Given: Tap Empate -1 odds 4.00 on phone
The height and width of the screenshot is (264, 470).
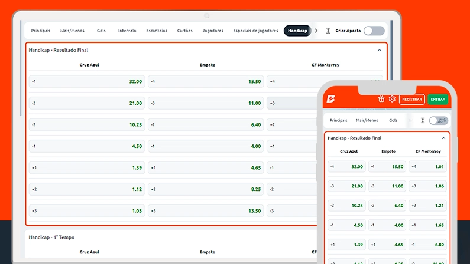Looking at the screenshot, I should tap(387, 225).
